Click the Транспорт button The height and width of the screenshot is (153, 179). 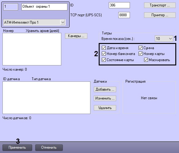(x=160, y=5)
